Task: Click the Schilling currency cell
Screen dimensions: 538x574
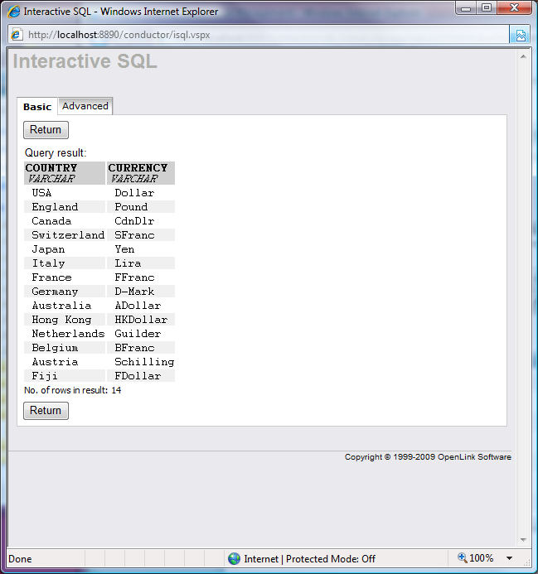Action: 144,362
